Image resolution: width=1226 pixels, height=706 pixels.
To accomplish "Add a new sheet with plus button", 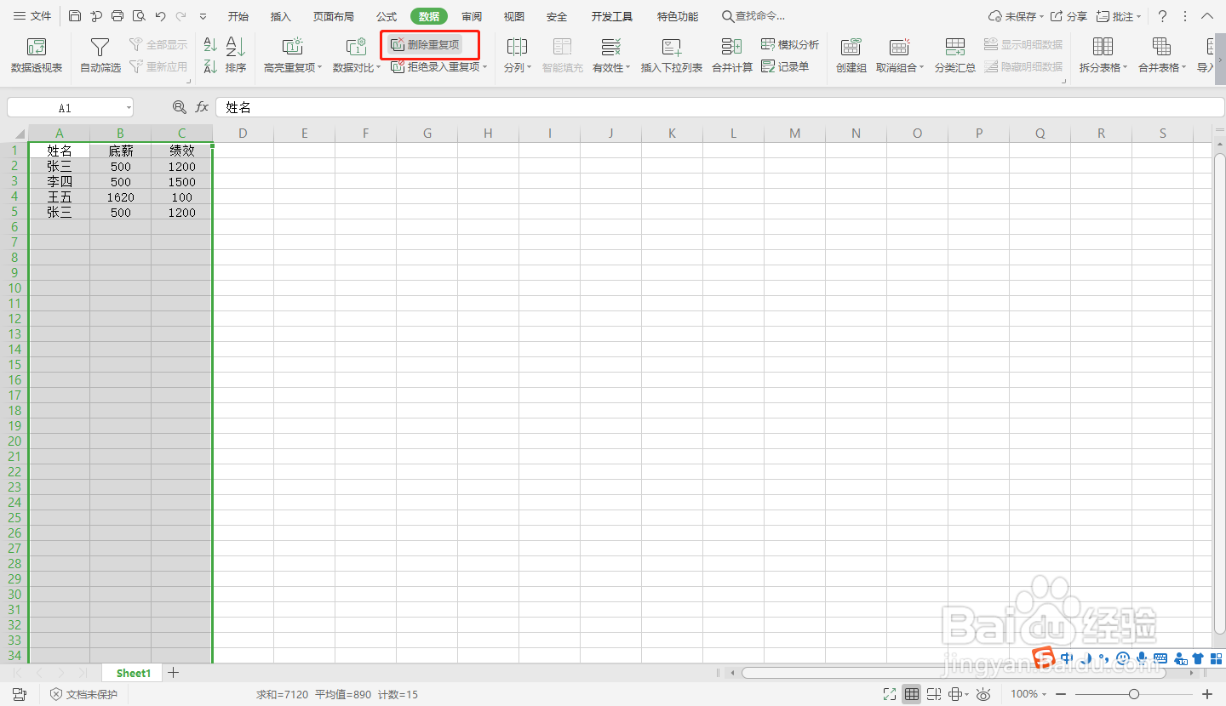I will [x=174, y=673].
